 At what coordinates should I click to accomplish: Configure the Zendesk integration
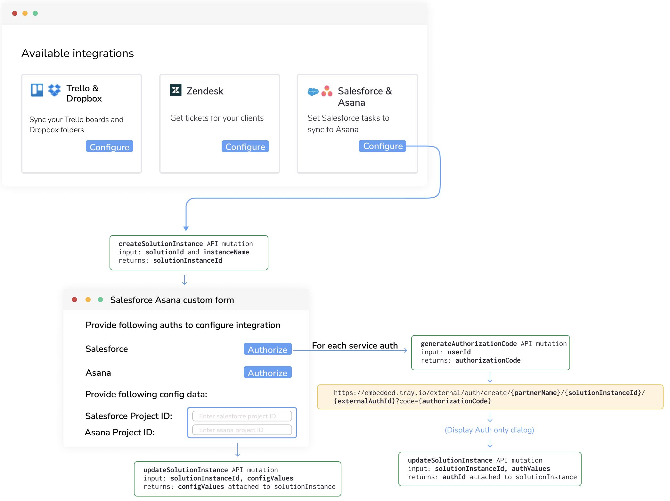245,146
